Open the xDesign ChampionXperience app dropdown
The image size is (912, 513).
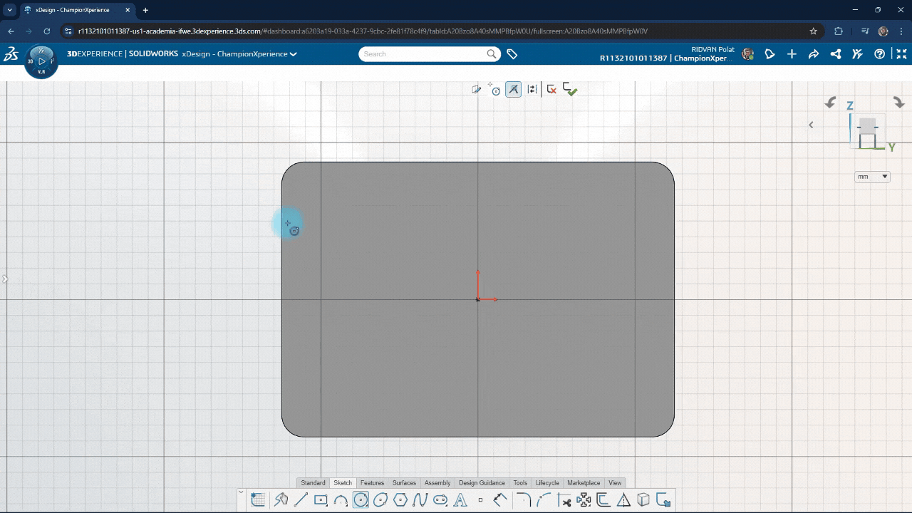pyautogui.click(x=239, y=54)
